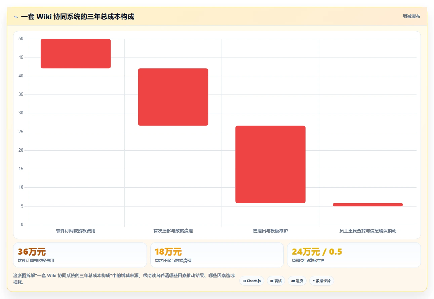Click the red bar for 管理员与模板维护

click(x=270, y=164)
